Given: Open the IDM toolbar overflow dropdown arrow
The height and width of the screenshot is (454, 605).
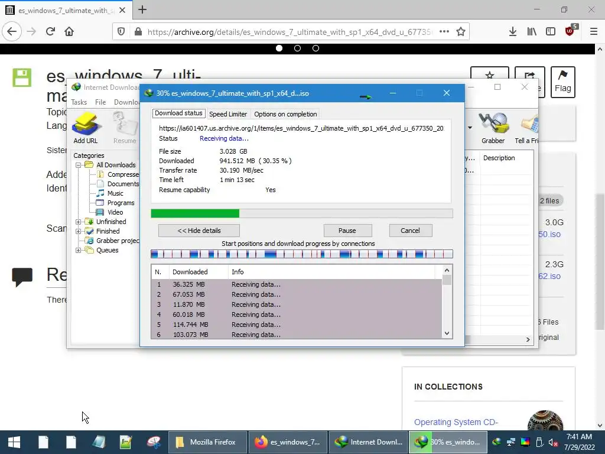Looking at the screenshot, I should [470, 128].
